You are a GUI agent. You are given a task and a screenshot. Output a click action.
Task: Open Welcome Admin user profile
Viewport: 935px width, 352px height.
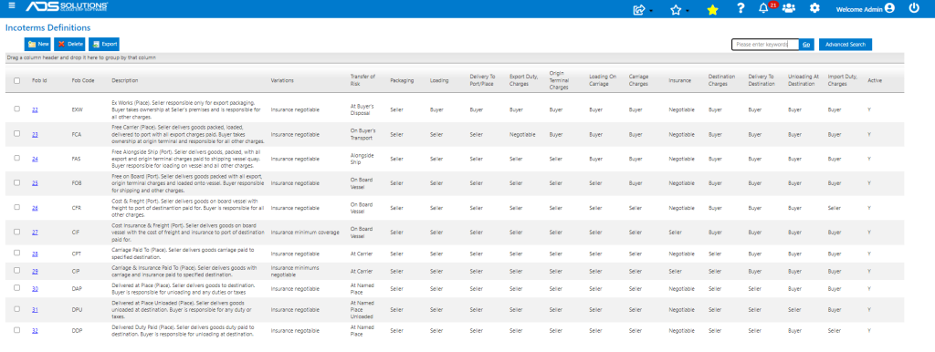click(866, 9)
